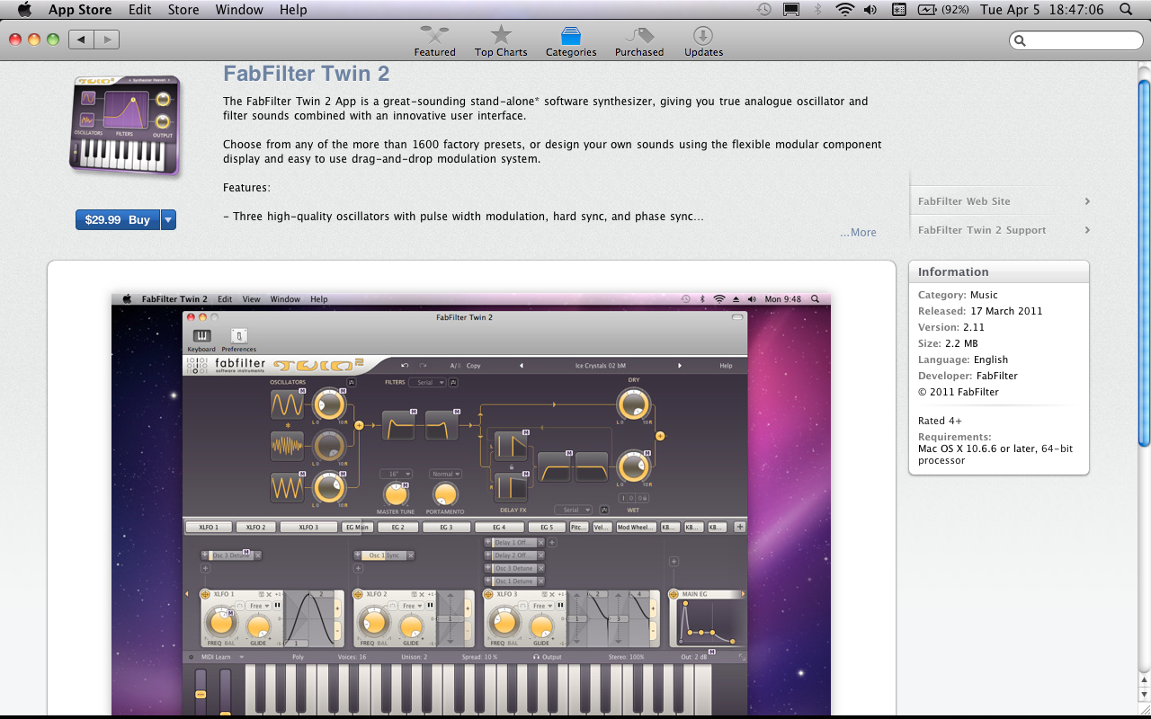1151x719 pixels.
Task: Click the Ice Crystals 02 bM preset name
Action: click(600, 366)
